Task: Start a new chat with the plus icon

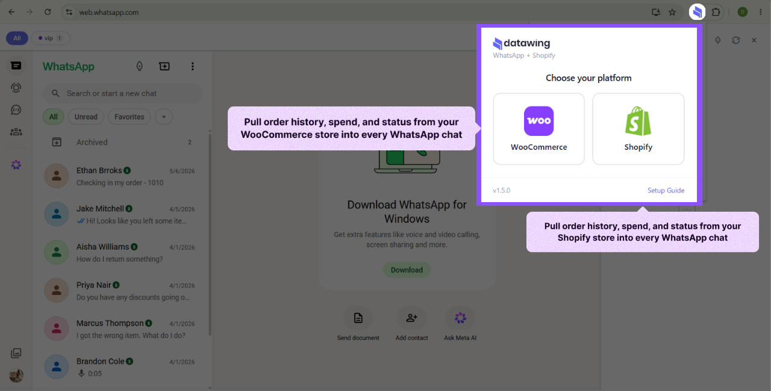Action: tap(164, 66)
